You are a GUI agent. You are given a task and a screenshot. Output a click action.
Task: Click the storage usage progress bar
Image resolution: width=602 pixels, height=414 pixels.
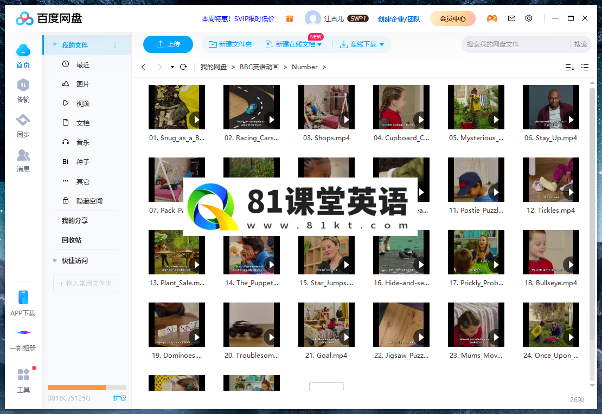pos(87,387)
